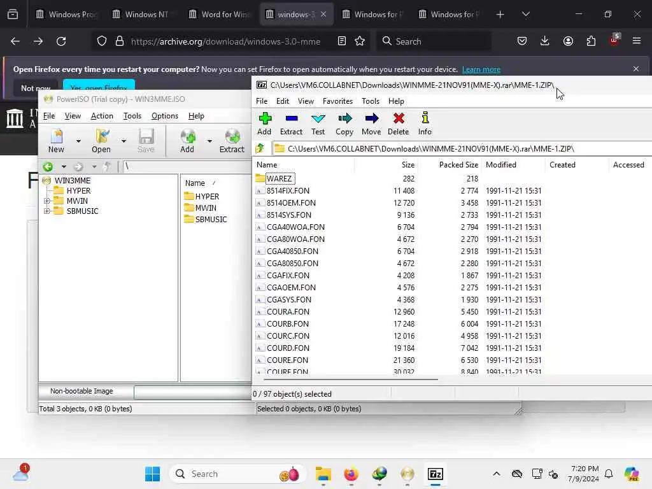Click the Extract icon in PowerISO toolbar

coord(232,136)
